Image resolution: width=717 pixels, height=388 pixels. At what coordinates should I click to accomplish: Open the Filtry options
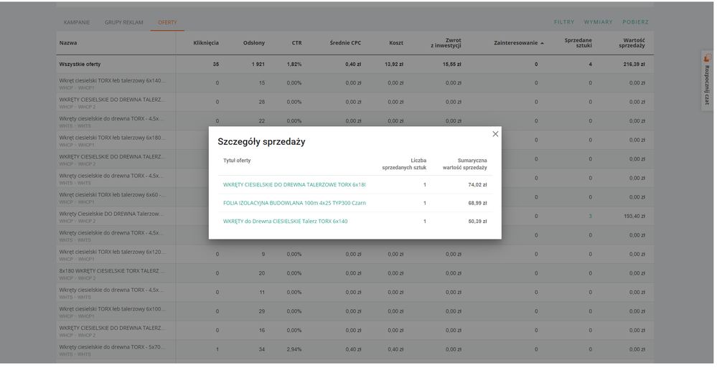[x=563, y=22]
